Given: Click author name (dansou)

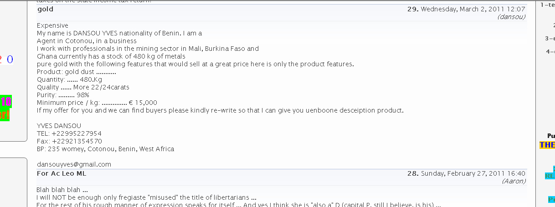Looking at the screenshot, I should [x=512, y=17].
